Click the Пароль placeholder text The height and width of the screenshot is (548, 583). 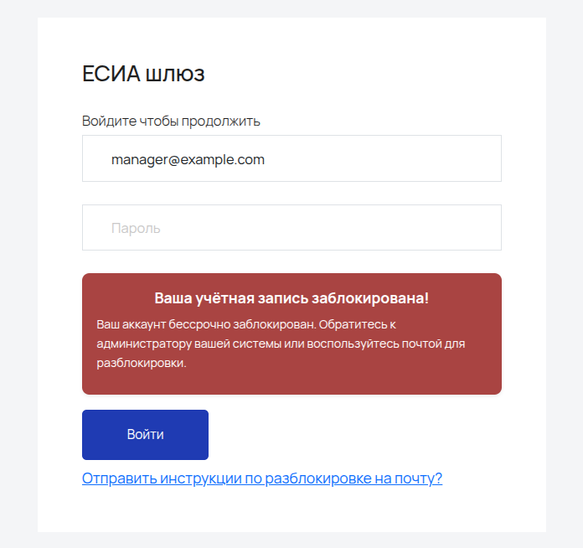pos(136,228)
